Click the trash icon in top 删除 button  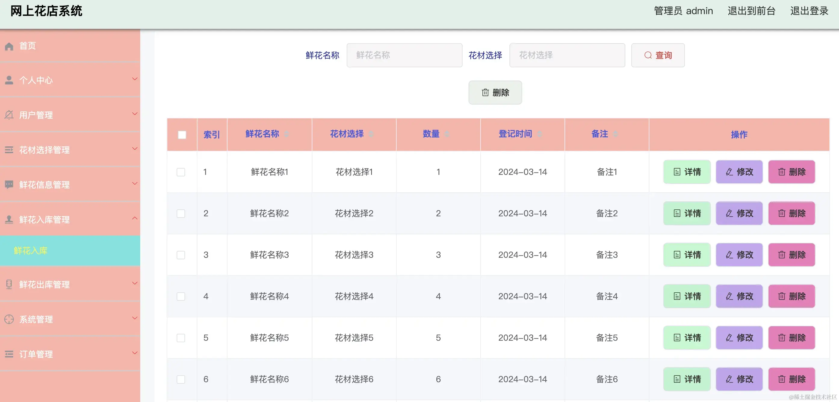click(485, 93)
